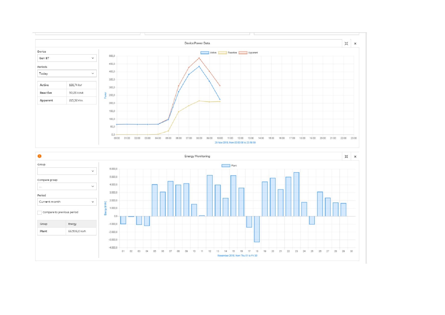Click the 10:00 data point on Active line
This screenshot has height=315, width=445.
(x=220, y=99)
